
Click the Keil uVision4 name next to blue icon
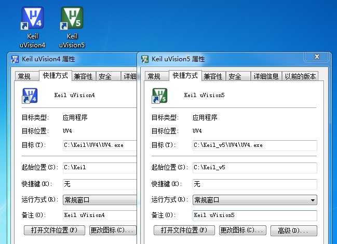(x=74, y=95)
